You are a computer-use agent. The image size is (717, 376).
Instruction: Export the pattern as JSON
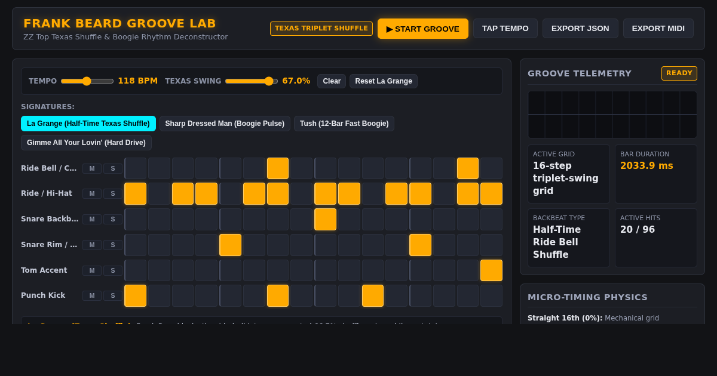point(580,29)
